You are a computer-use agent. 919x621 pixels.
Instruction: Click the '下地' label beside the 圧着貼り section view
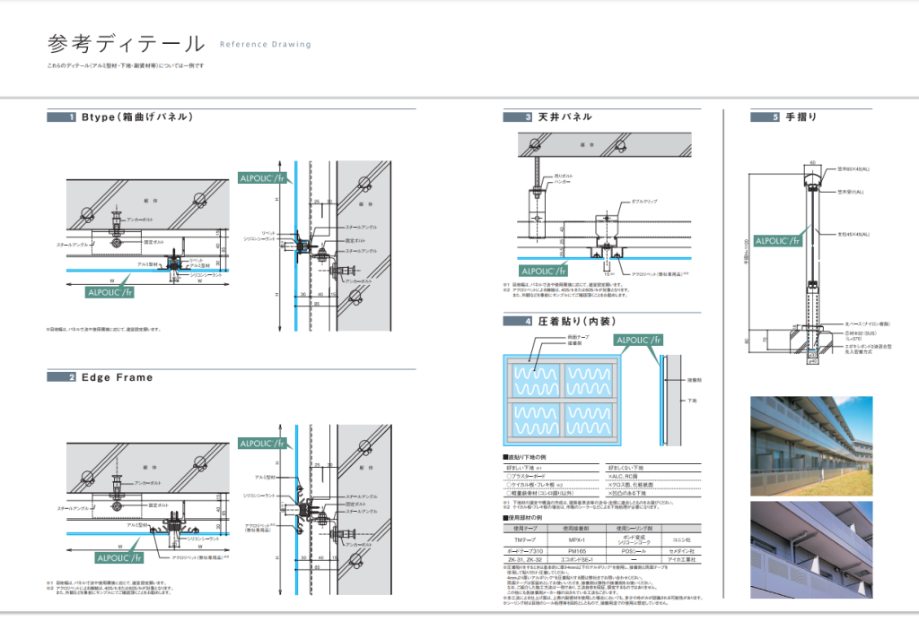point(692,401)
